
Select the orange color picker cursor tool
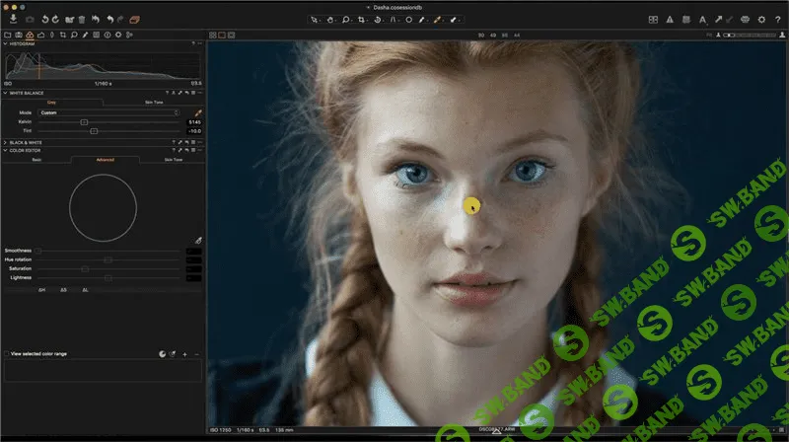[437, 20]
